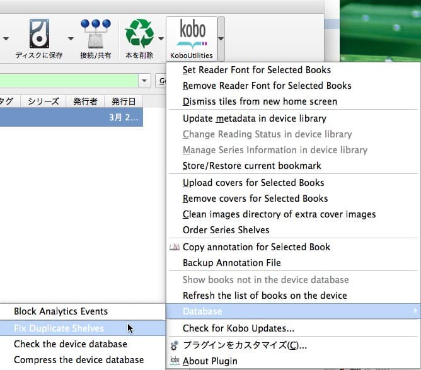Sort by the 発行日 column header
This screenshot has width=421, height=370.
click(124, 101)
